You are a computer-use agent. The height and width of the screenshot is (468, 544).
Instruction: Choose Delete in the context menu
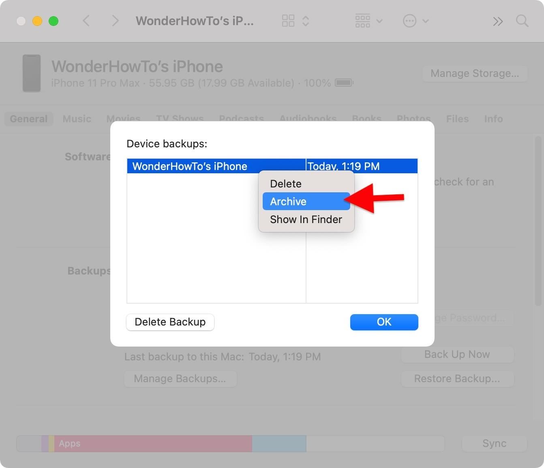(306, 184)
